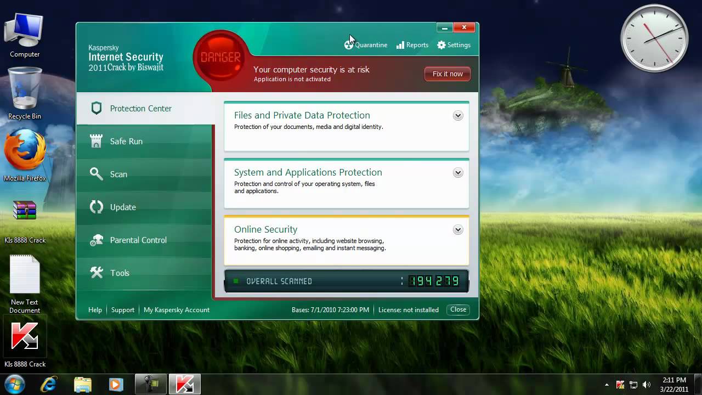Image resolution: width=702 pixels, height=395 pixels.
Task: Select the Recycle Bin desktop icon
Action: (25, 93)
